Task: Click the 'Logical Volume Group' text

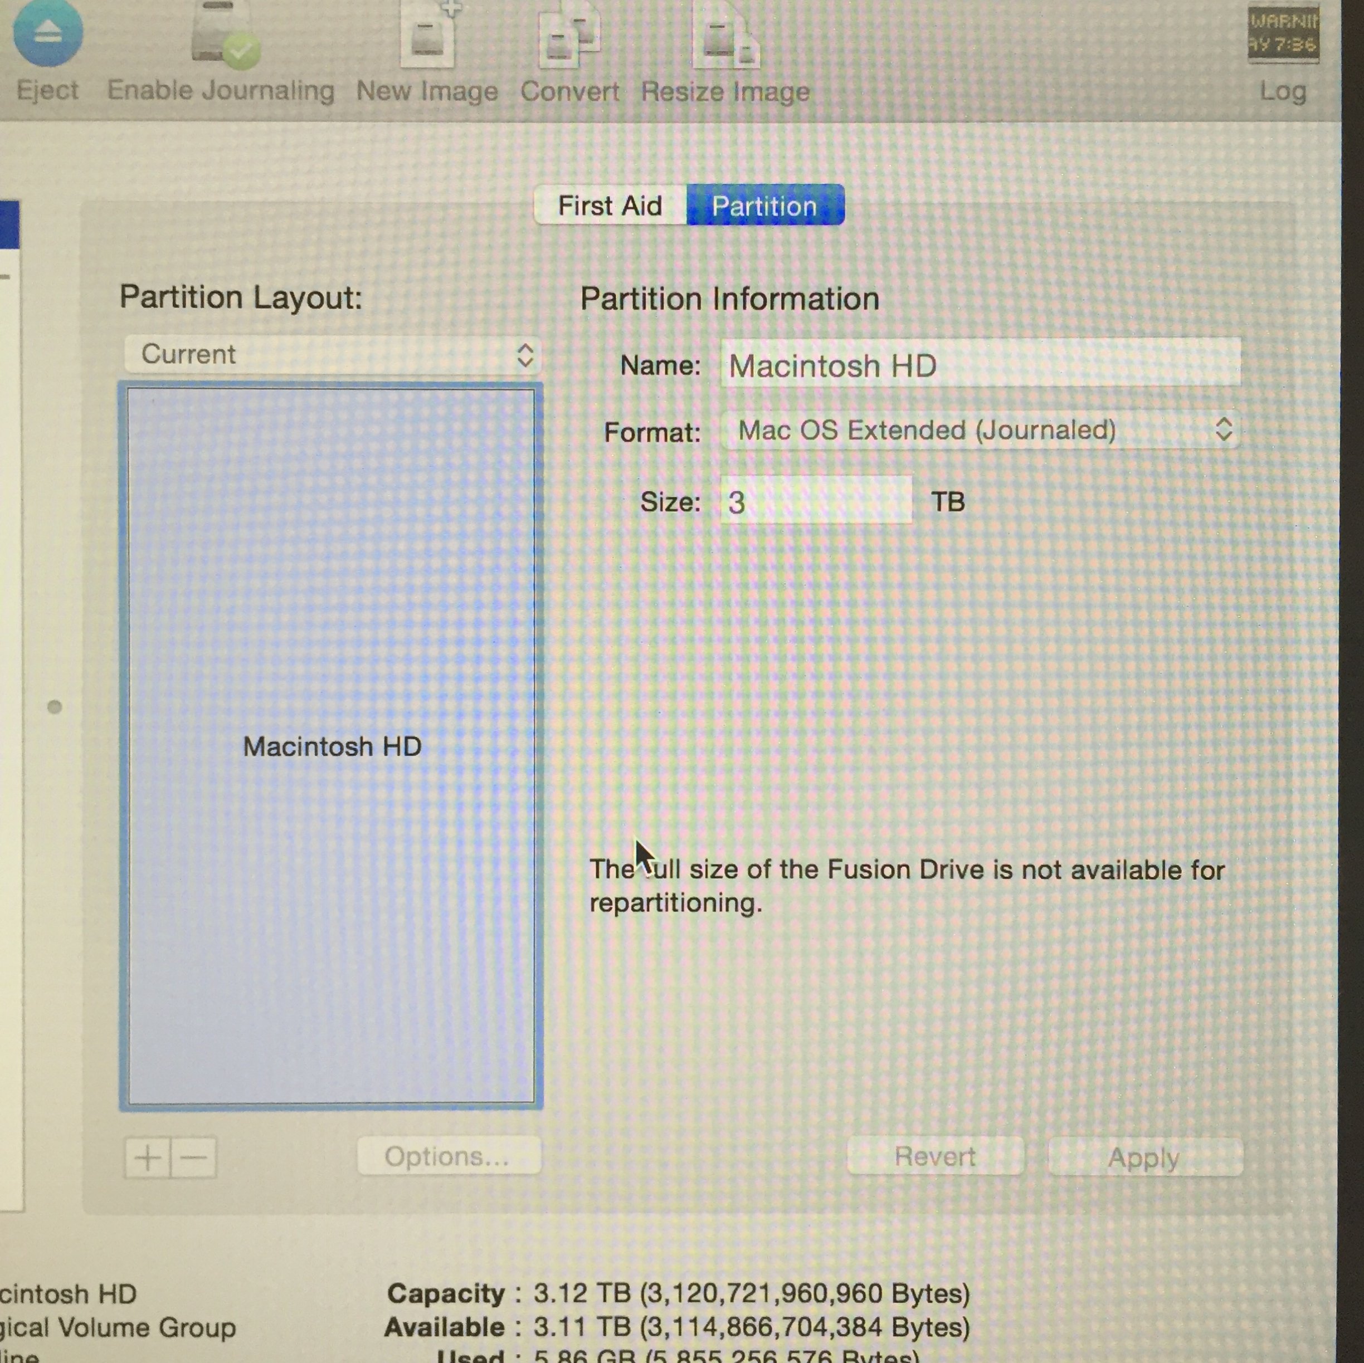Action: point(117,1328)
